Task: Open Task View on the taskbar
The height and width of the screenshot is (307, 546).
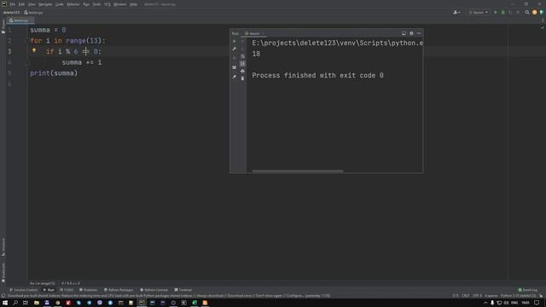Action: coord(26,303)
